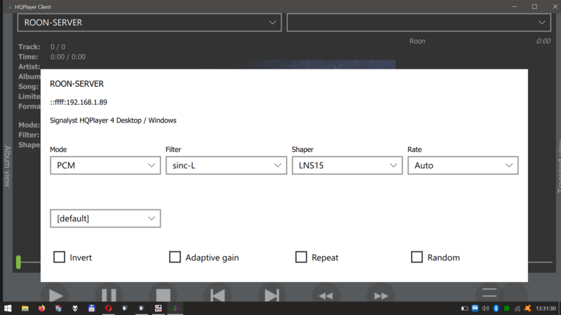The image size is (561, 315).
Task: Click the orange tray icon near the clock
Action: [528, 308]
